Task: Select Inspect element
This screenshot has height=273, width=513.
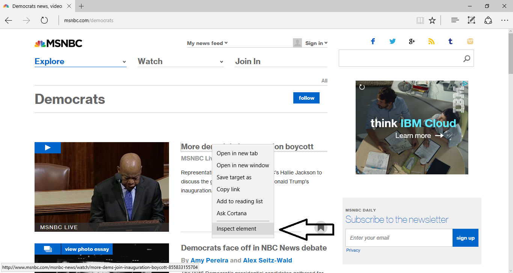Action: coord(243,229)
